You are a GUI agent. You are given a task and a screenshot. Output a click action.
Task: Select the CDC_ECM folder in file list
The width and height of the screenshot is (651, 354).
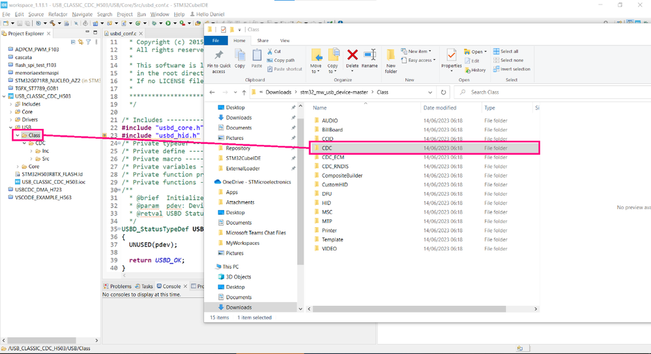333,157
